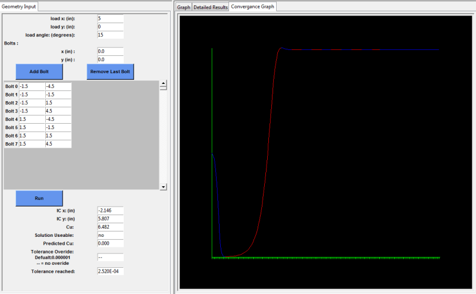
Task: Click the Add Bolt button
Action: [39, 71]
